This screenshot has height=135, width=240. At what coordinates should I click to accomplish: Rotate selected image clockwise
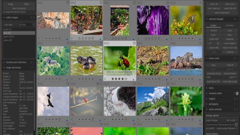click(218, 43)
